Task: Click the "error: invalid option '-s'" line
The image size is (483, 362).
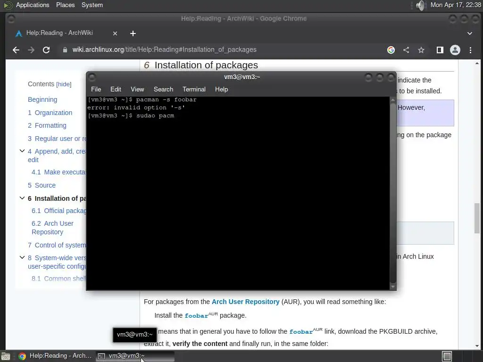Action: tap(136, 108)
